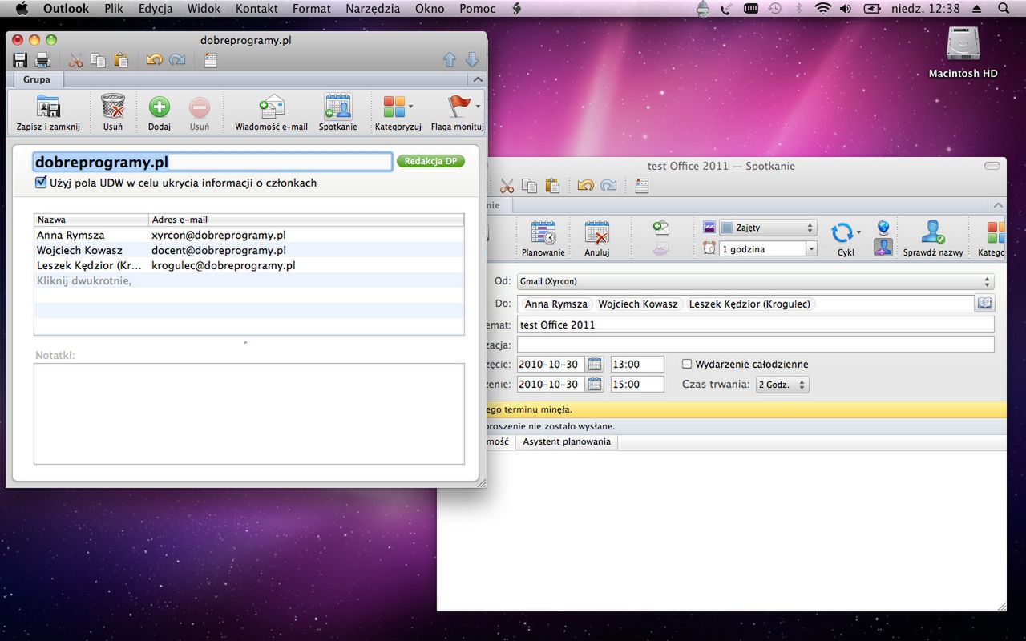This screenshot has height=641, width=1026.
Task: Click the trash Usuń icon to delete the group
Action: [x=113, y=113]
